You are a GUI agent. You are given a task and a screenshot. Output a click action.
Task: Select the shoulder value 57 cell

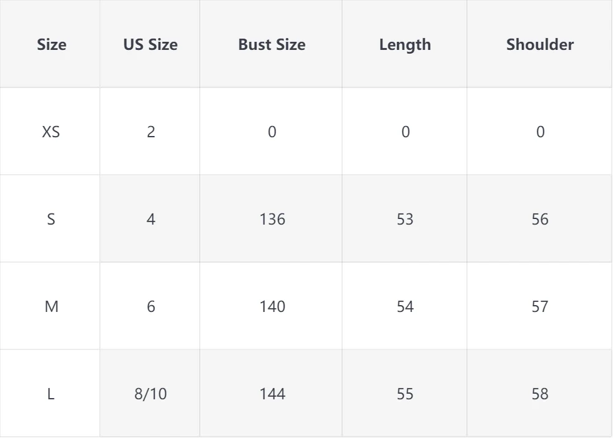coord(540,307)
